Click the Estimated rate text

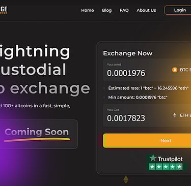[x=148, y=88]
